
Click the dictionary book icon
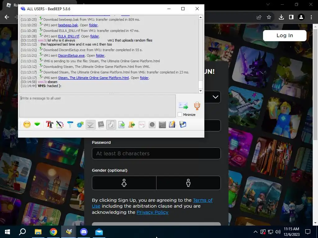tap(101, 125)
